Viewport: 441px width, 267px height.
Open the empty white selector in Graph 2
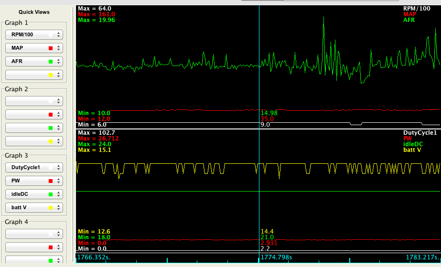[x=34, y=101]
